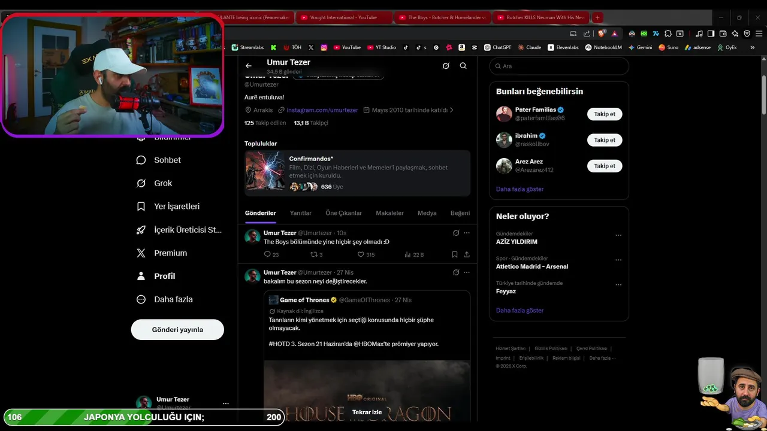Open Grok icon in profile header
Image resolution: width=767 pixels, height=431 pixels.
446,66
